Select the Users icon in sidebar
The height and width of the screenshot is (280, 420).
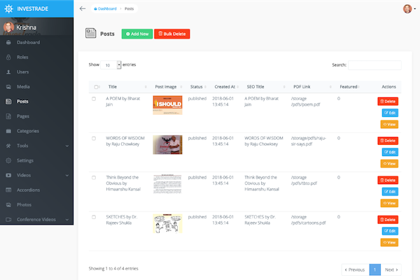coord(8,72)
